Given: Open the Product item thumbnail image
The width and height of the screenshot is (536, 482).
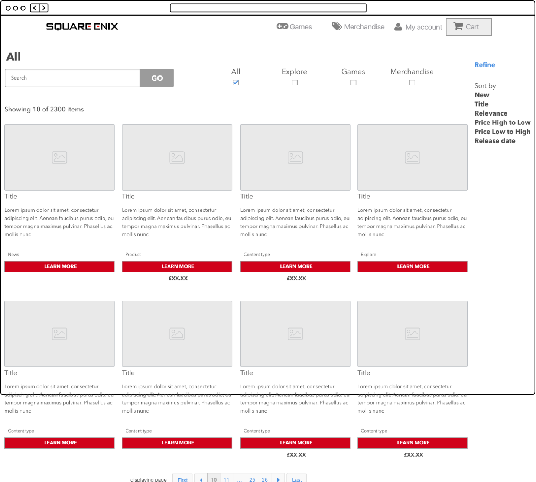Looking at the screenshot, I should click(x=177, y=157).
